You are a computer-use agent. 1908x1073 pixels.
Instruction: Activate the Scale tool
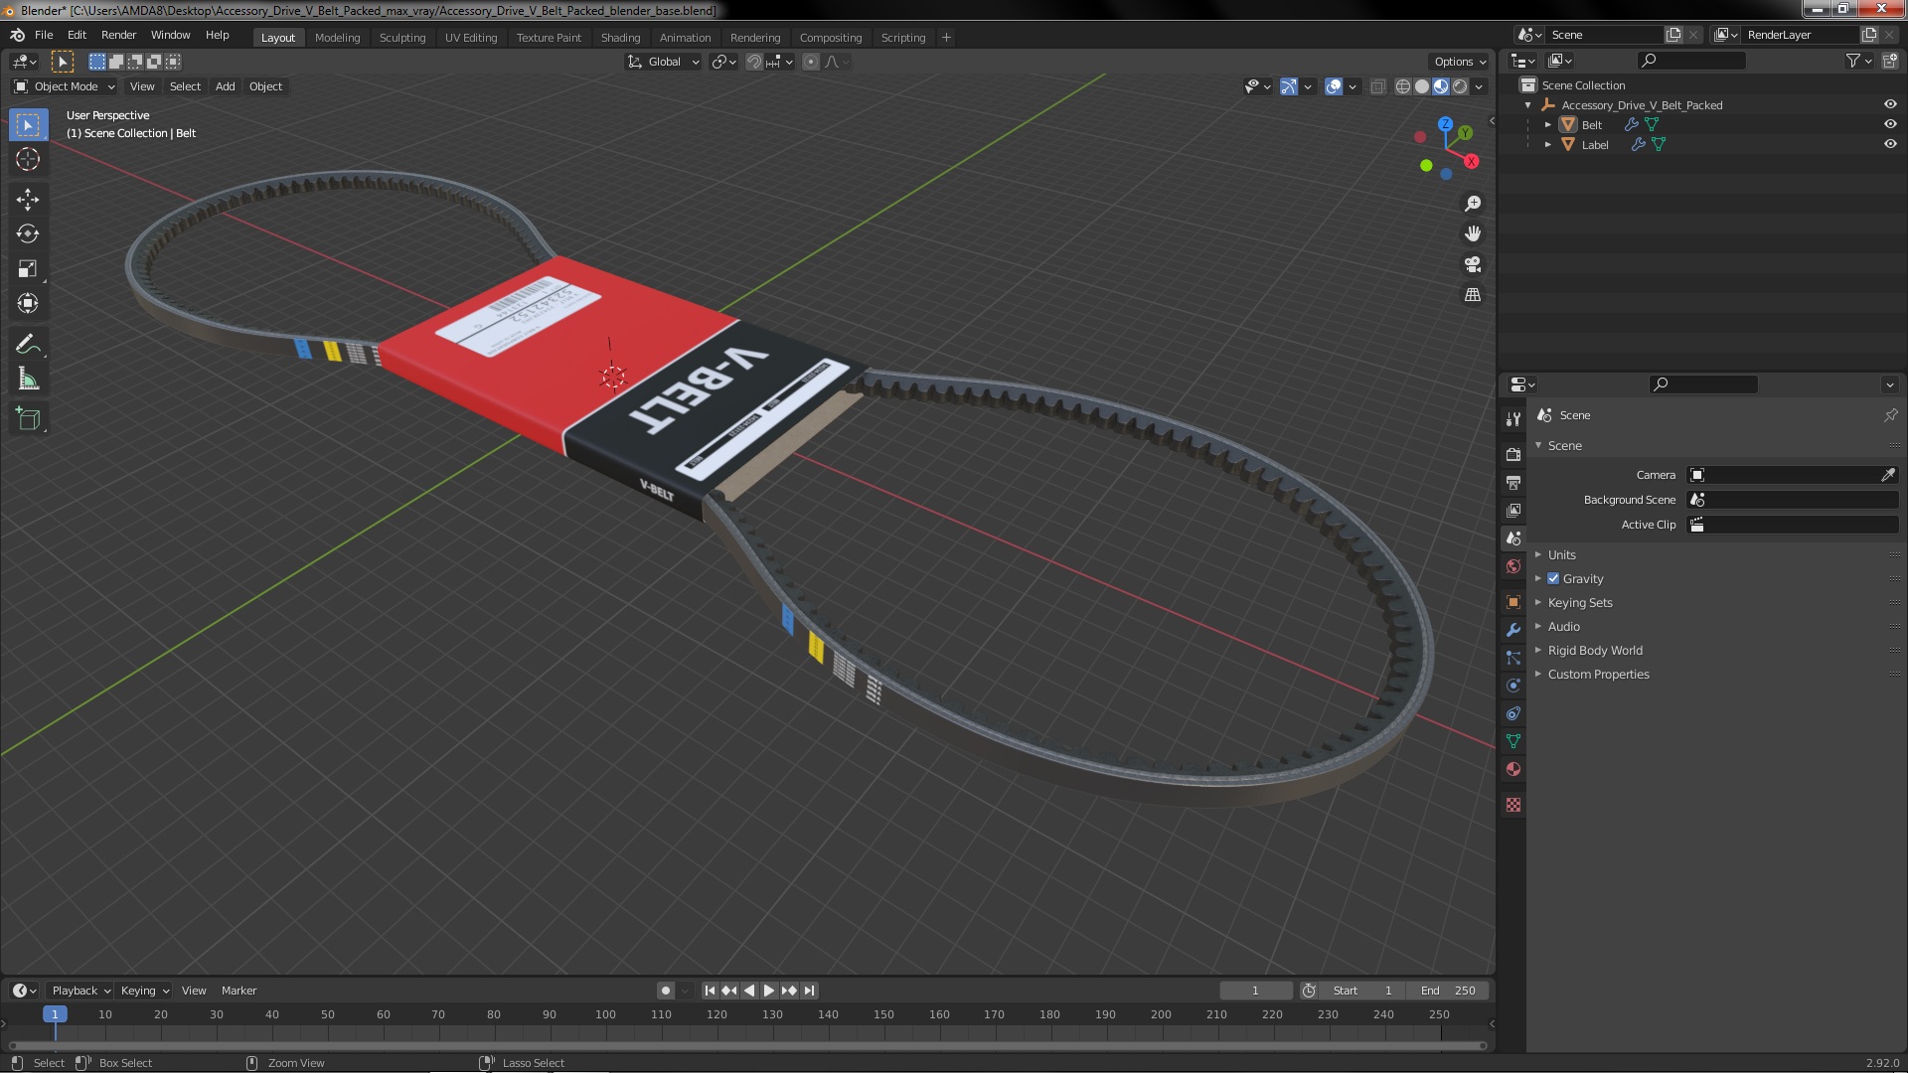click(28, 268)
